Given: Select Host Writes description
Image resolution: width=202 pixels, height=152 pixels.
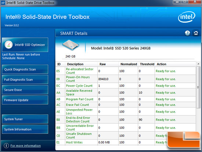Looking at the screenshot, I should coord(74,142).
